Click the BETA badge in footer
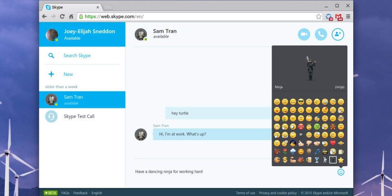The width and height of the screenshot is (392, 196). (x=51, y=193)
